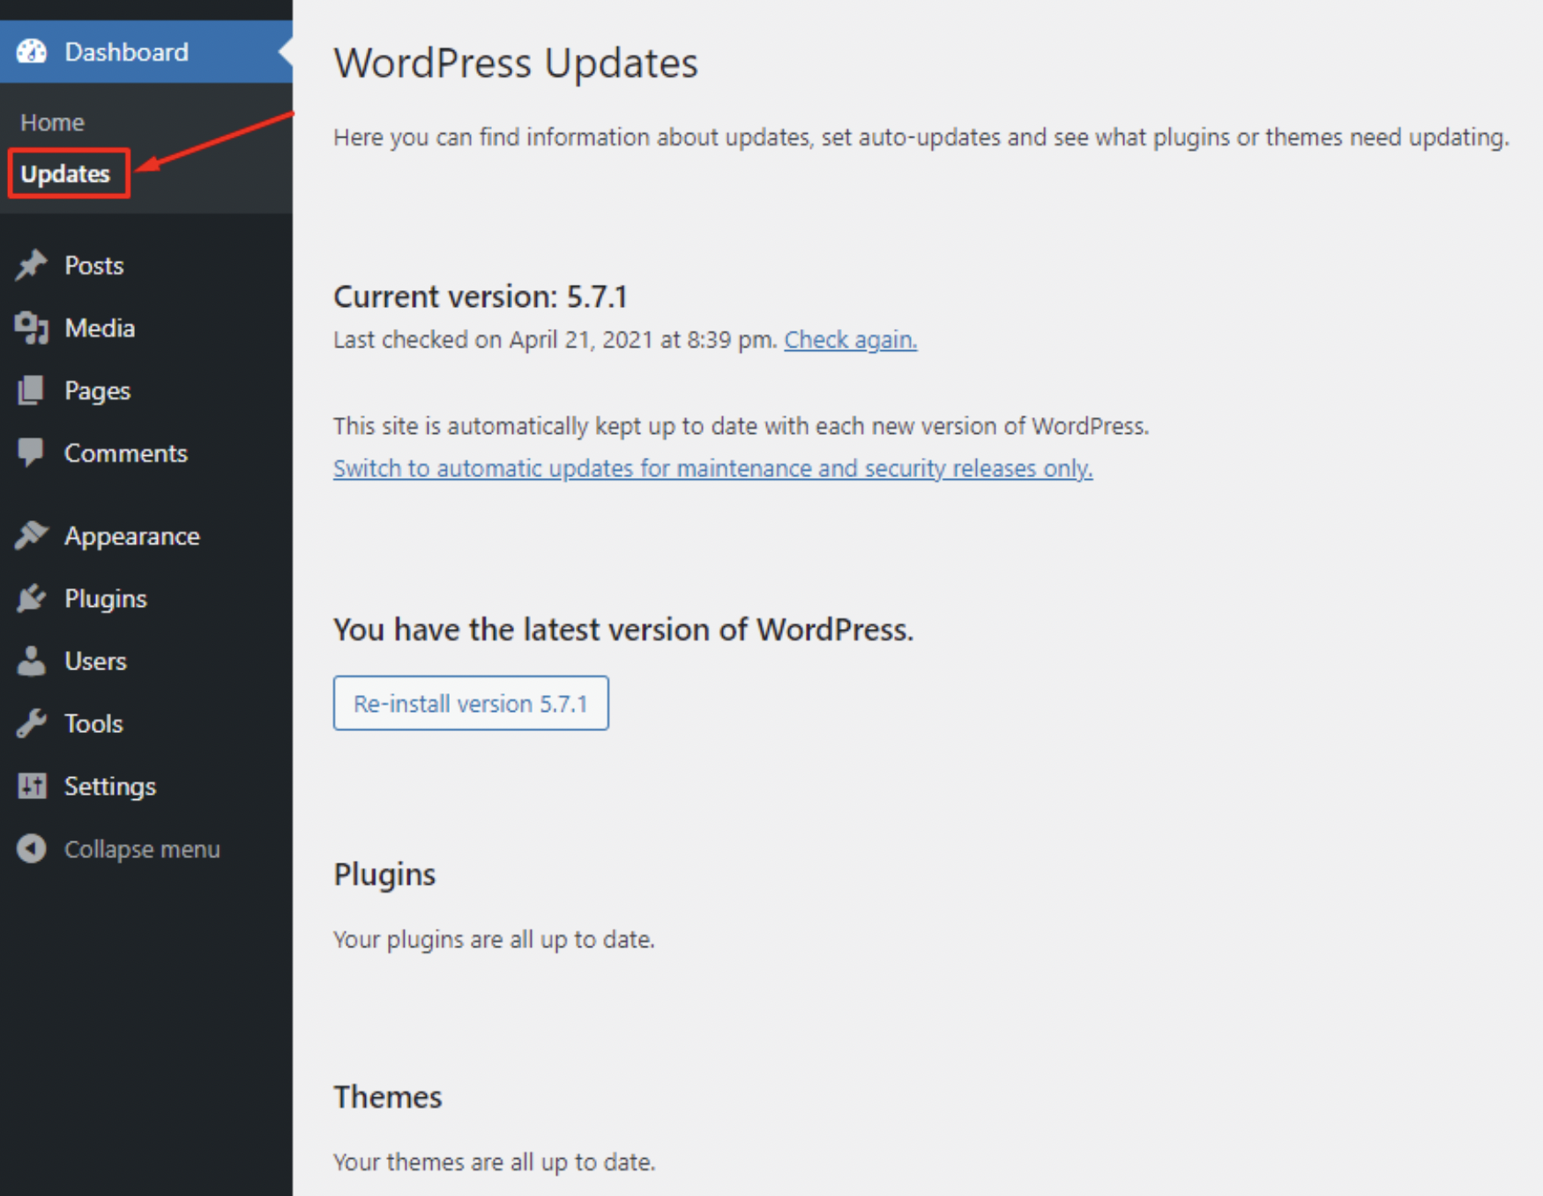Viewport: 1543px width, 1196px height.
Task: Click the Posts pushpin icon
Action: click(32, 265)
